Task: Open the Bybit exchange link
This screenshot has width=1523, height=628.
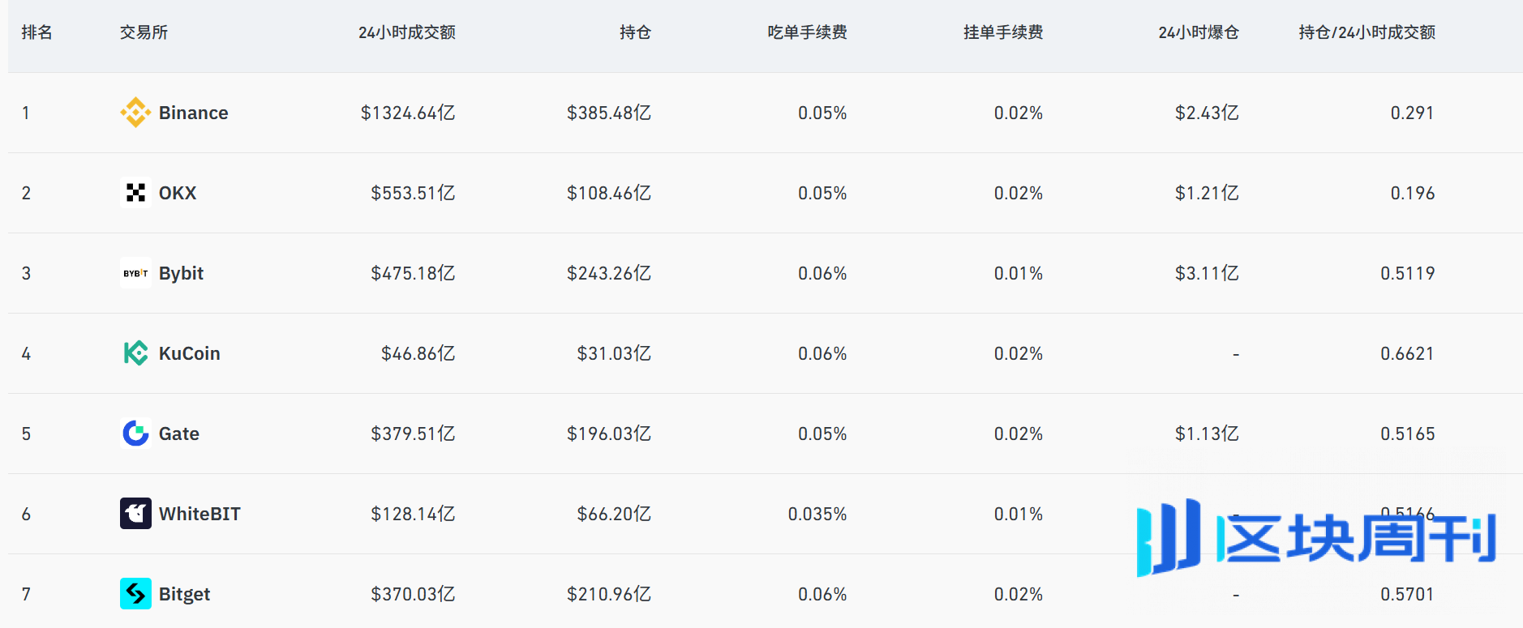Action: click(180, 273)
